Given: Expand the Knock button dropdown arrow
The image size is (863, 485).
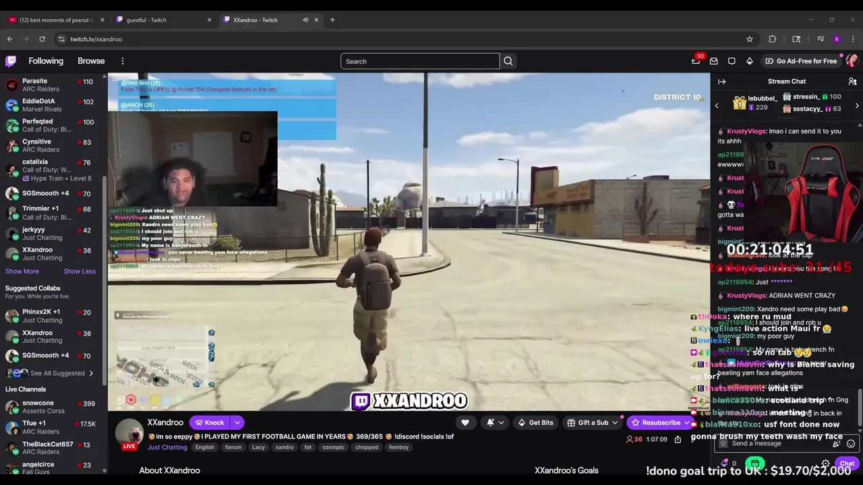Looking at the screenshot, I should click(x=237, y=422).
